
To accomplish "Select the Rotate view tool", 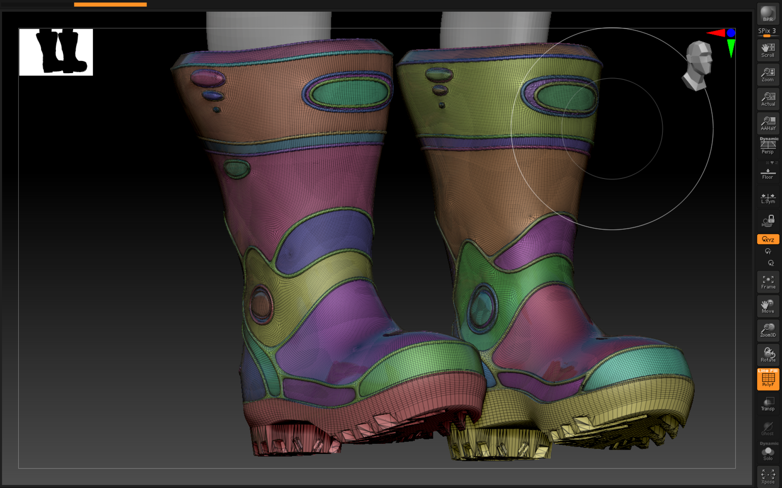I will point(768,355).
